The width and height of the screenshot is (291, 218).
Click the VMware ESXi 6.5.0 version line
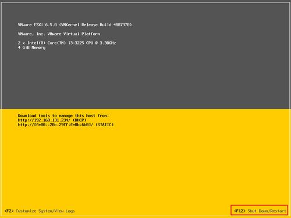coord(75,25)
